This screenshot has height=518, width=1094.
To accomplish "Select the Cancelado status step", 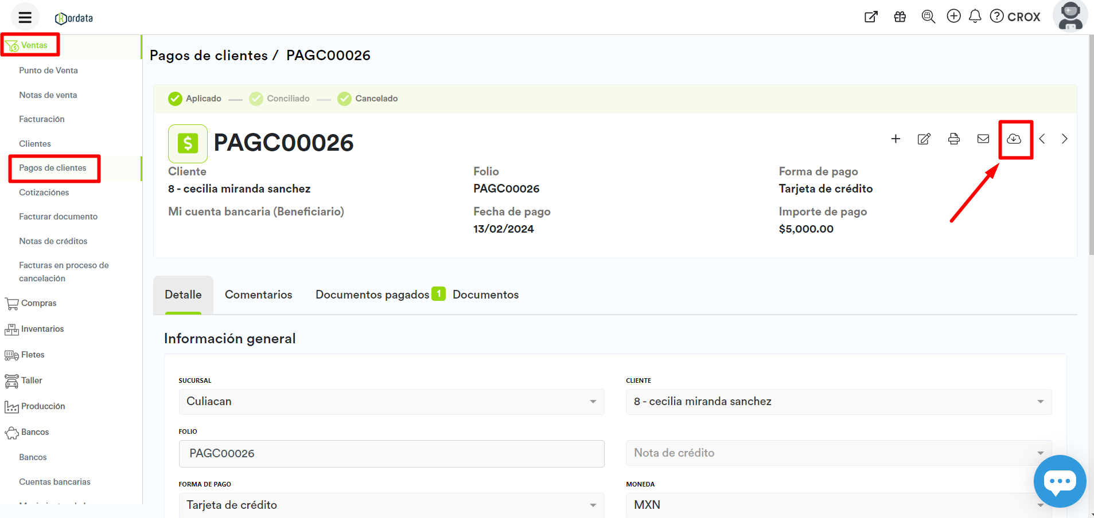I will click(x=368, y=99).
